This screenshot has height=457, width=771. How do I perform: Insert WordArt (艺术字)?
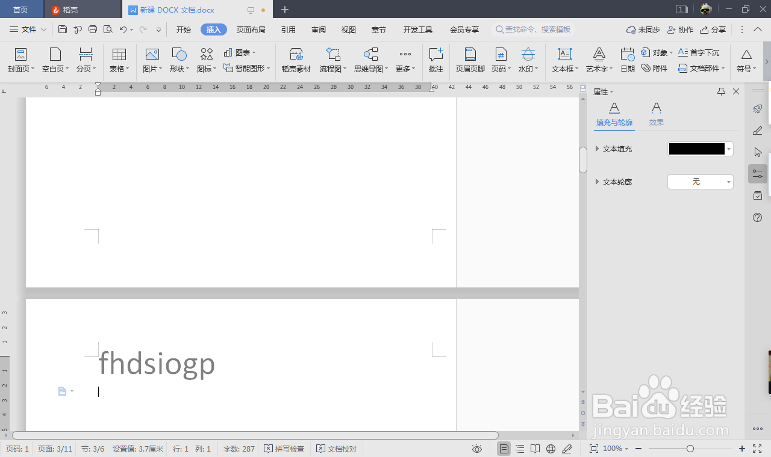599,61
